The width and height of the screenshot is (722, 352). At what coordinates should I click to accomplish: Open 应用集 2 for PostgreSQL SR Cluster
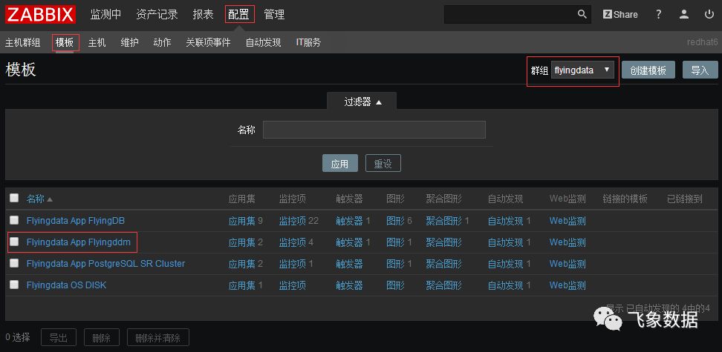[241, 264]
